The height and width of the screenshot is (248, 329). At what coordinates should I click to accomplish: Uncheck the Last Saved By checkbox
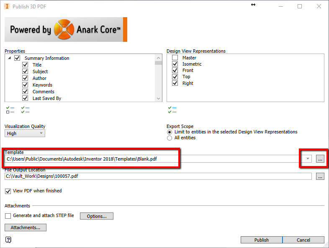[x=25, y=98]
